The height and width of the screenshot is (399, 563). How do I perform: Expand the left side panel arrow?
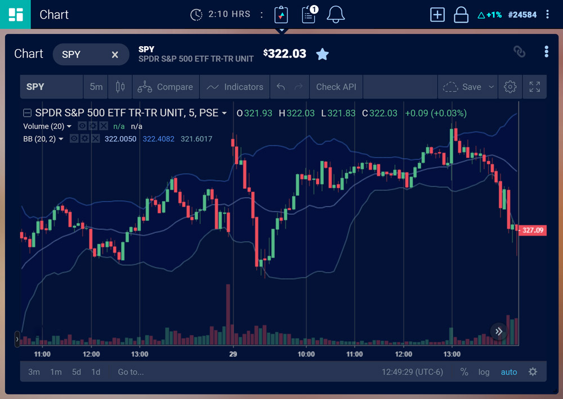pos(17,339)
